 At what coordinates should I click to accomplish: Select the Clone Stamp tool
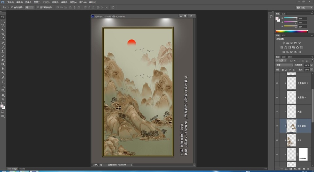pos(3,52)
